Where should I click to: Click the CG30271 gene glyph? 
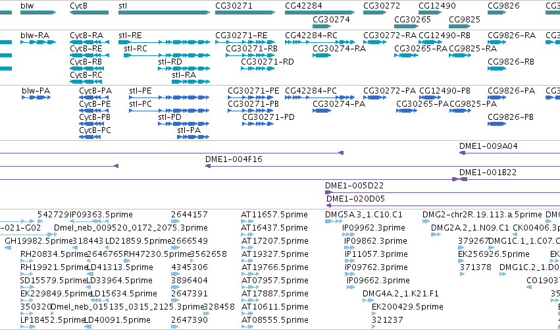[x=245, y=13]
